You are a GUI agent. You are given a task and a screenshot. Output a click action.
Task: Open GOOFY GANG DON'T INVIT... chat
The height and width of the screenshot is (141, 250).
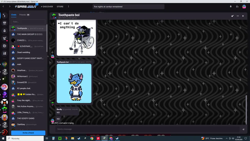[28, 58]
